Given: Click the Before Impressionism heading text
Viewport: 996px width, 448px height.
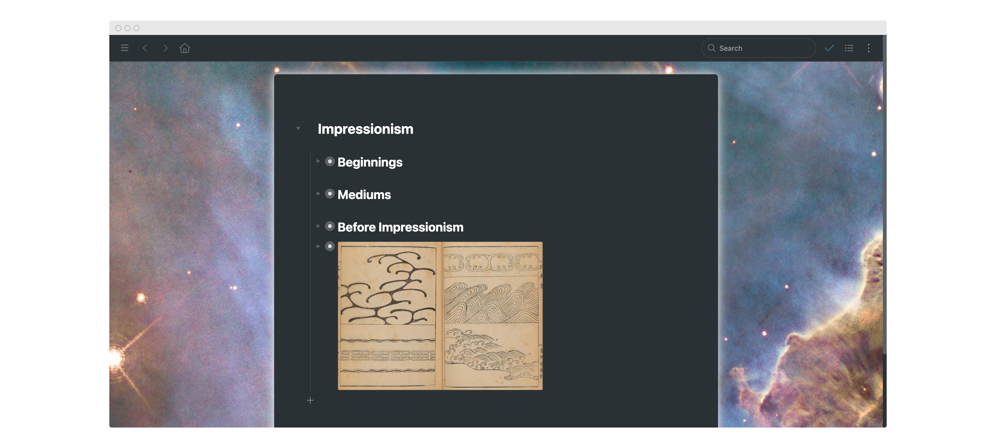Looking at the screenshot, I should tap(400, 227).
